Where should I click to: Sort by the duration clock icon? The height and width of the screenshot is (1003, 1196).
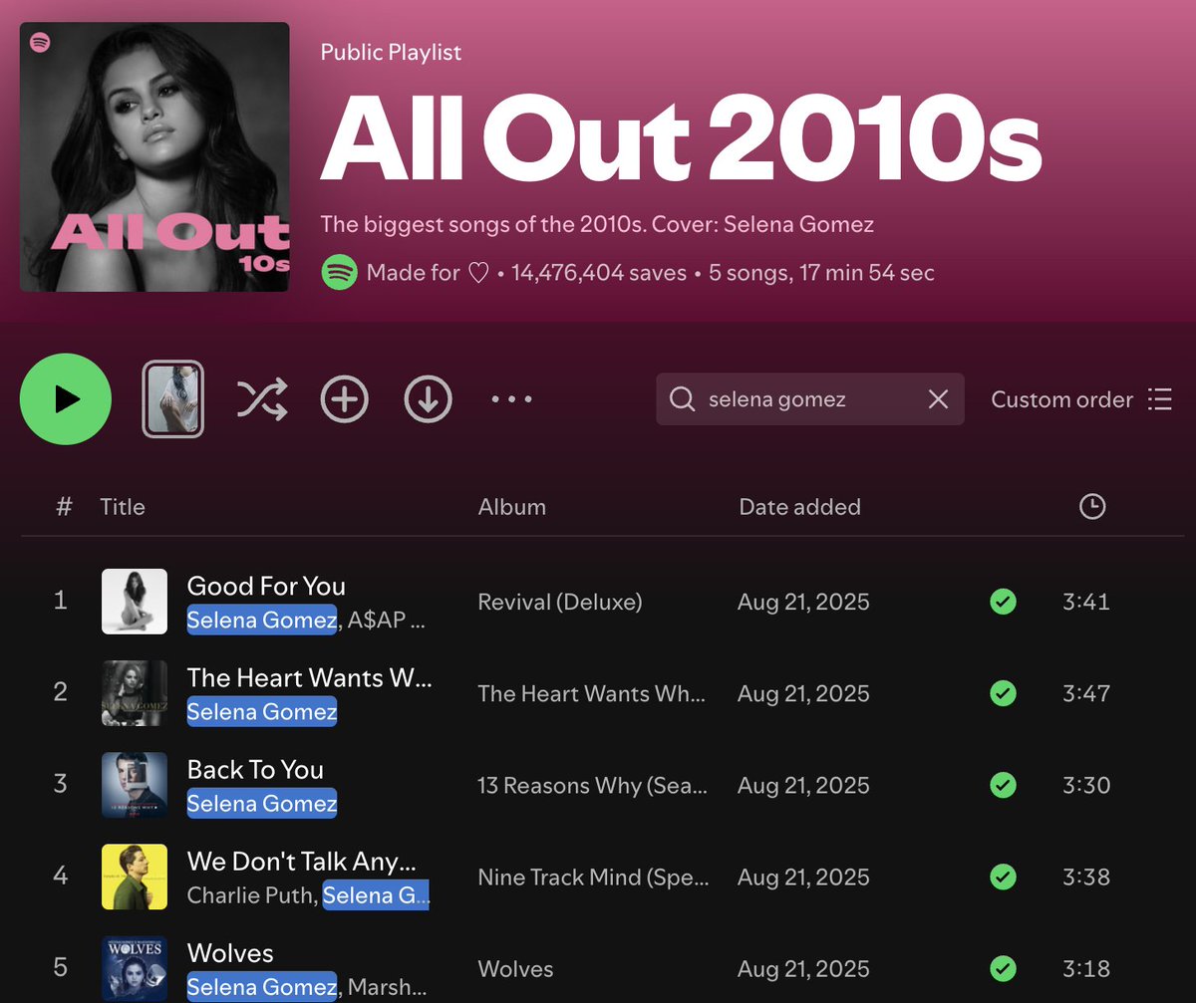(1092, 507)
